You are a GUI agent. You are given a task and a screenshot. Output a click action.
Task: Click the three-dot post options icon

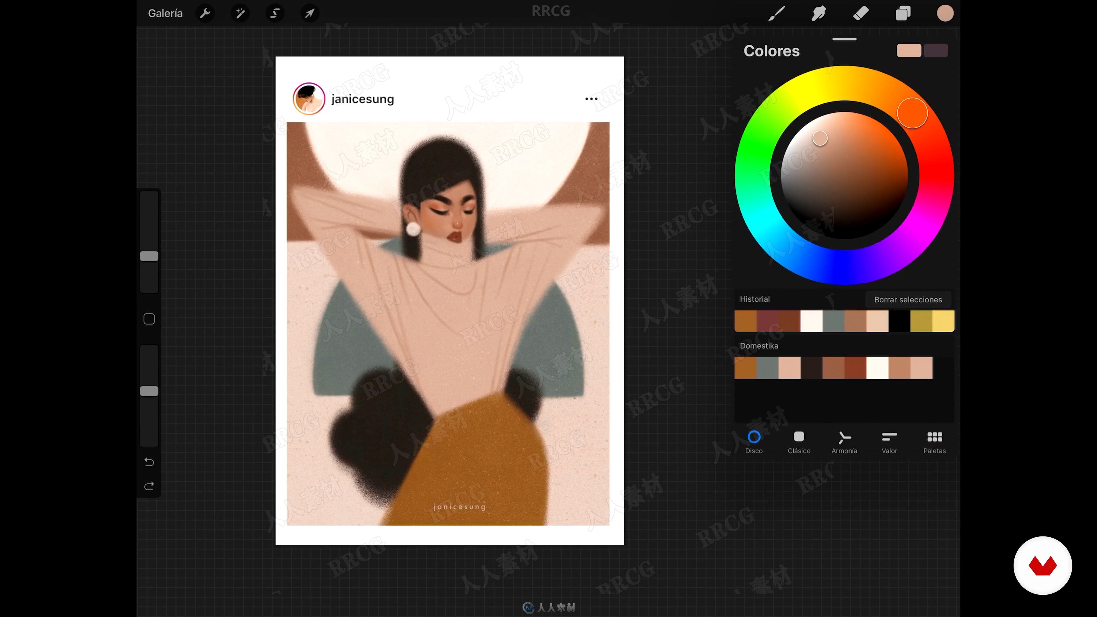click(x=591, y=99)
